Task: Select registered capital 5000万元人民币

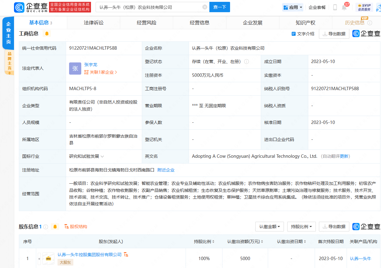Action: click(x=208, y=75)
